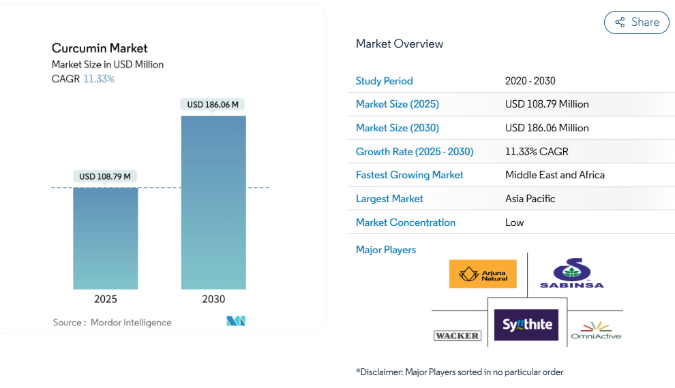Click the Market Concentration label
Viewport: 675px width, 388px height.
406,223
